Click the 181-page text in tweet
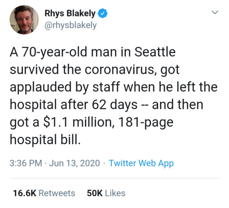 coord(145,123)
